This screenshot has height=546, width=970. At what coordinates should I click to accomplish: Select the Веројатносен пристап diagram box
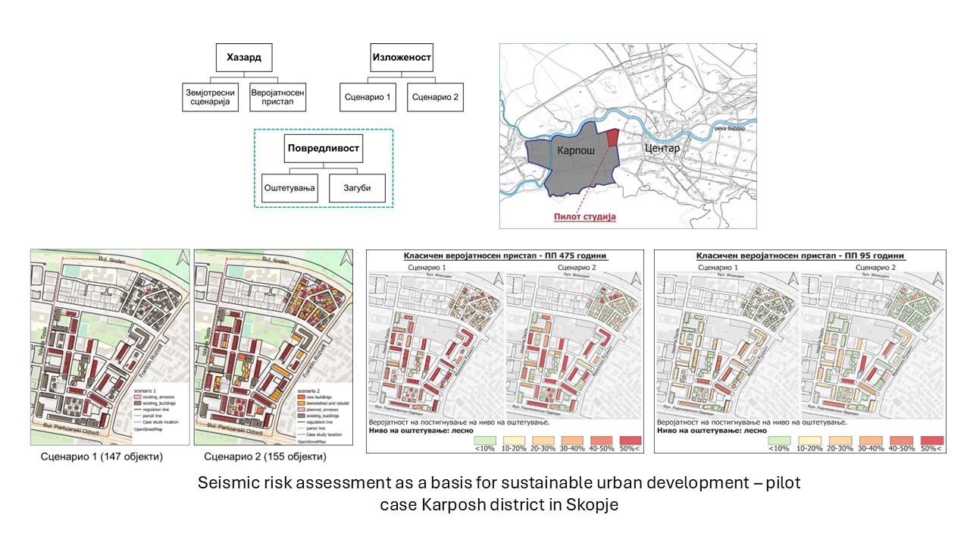278,96
